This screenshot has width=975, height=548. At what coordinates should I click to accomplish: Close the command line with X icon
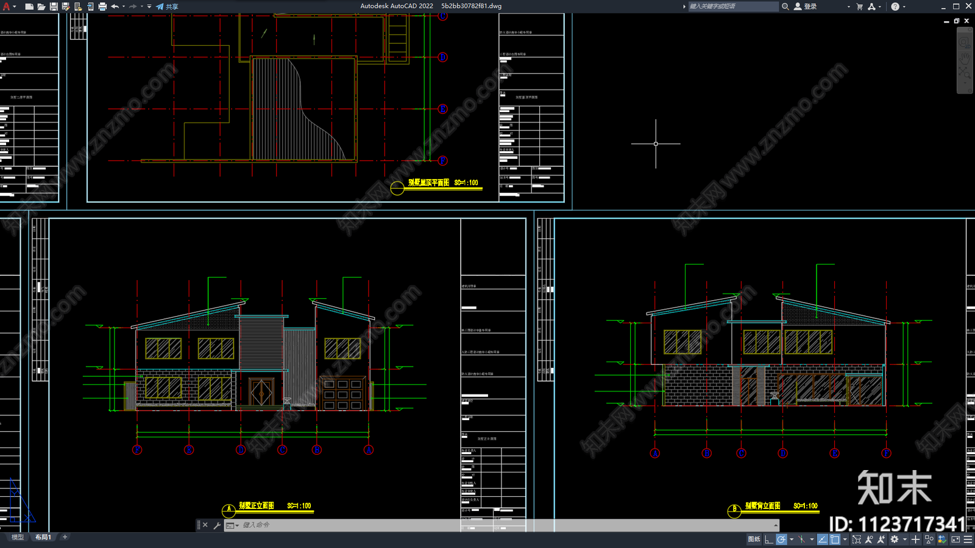(x=205, y=525)
